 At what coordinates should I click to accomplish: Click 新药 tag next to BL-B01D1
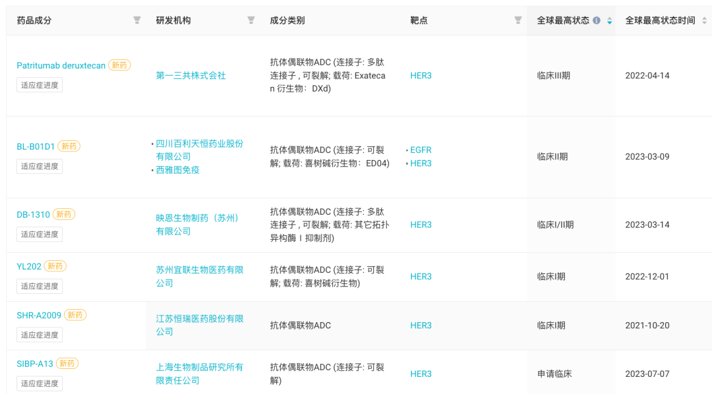coord(69,146)
